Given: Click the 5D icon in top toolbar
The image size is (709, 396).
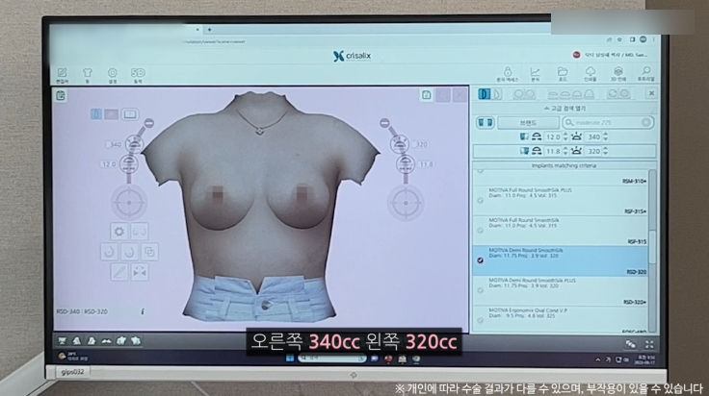Looking at the screenshot, I should coord(138,75).
